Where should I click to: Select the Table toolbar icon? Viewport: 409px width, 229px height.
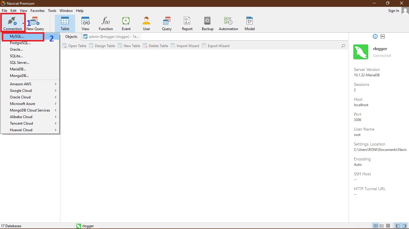pos(65,24)
